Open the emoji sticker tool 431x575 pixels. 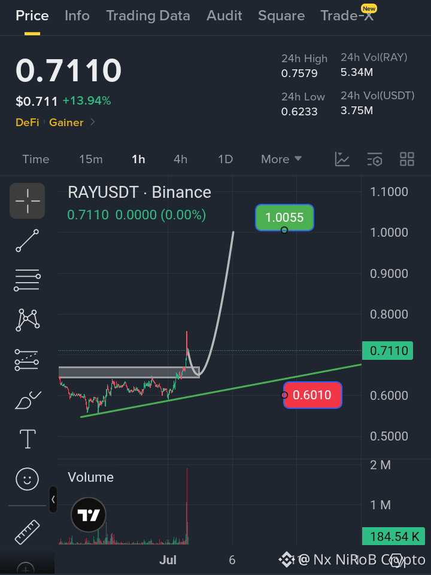pyautogui.click(x=27, y=479)
